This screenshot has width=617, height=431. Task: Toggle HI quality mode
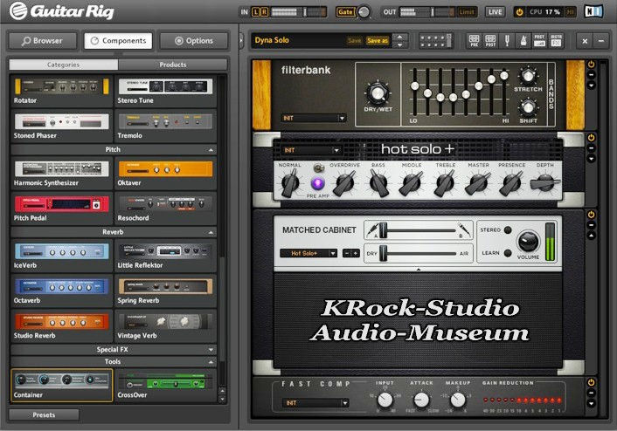pos(570,12)
